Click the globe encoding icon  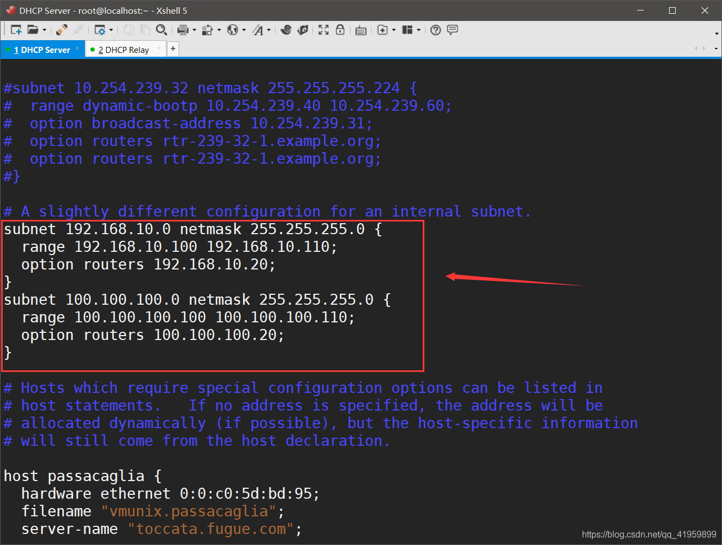click(x=233, y=30)
